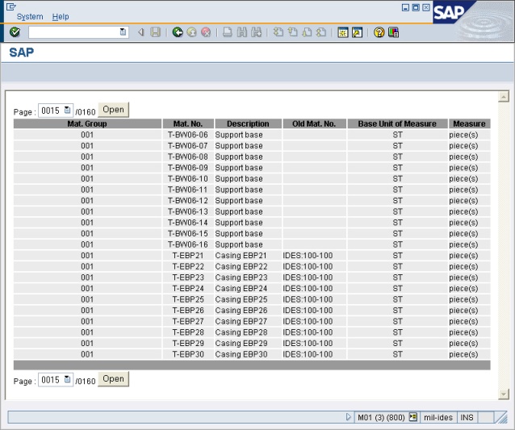Open Help via yellow question mark icon
Viewport: 515px width, 430px height.
point(379,32)
